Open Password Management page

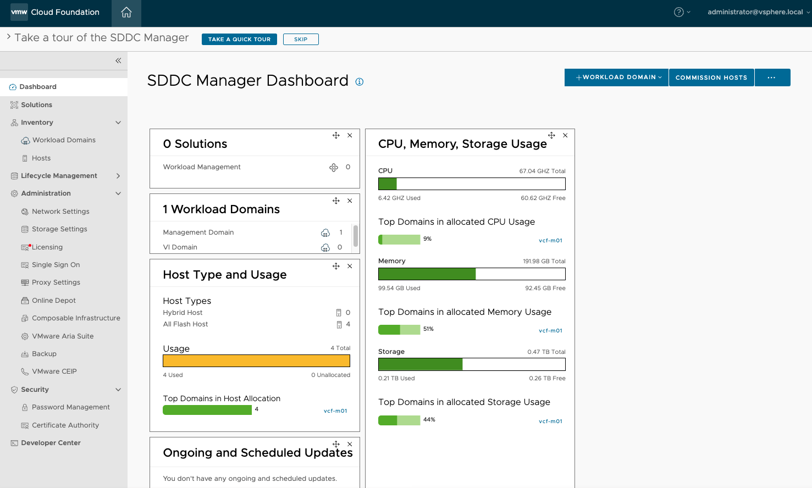(71, 407)
